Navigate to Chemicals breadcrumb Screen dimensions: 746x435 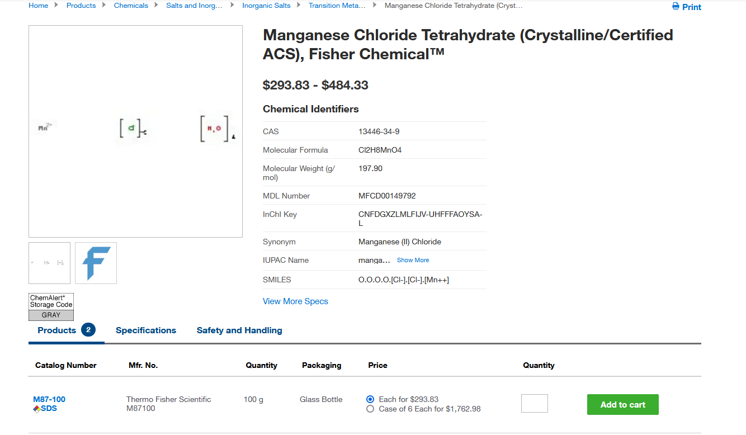tap(131, 6)
